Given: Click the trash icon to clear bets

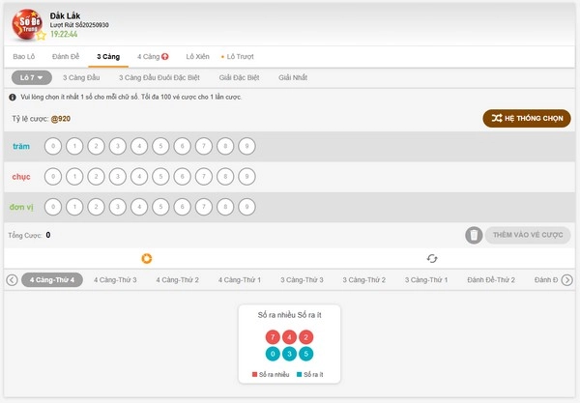Looking at the screenshot, I should click(474, 235).
